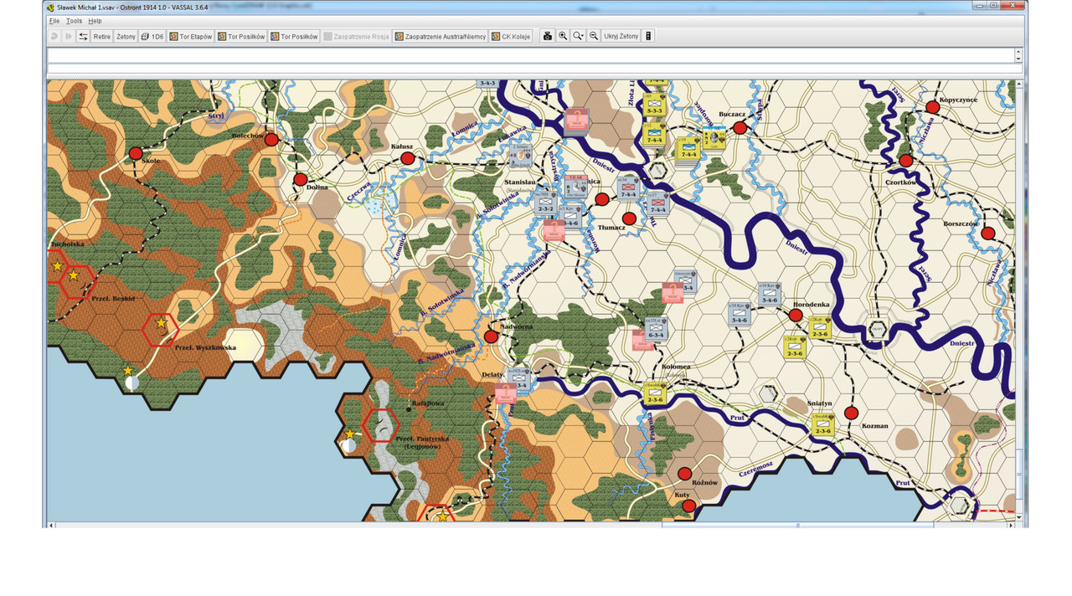
Task: Open the zoom level dropdown magnifier
Action: click(579, 36)
